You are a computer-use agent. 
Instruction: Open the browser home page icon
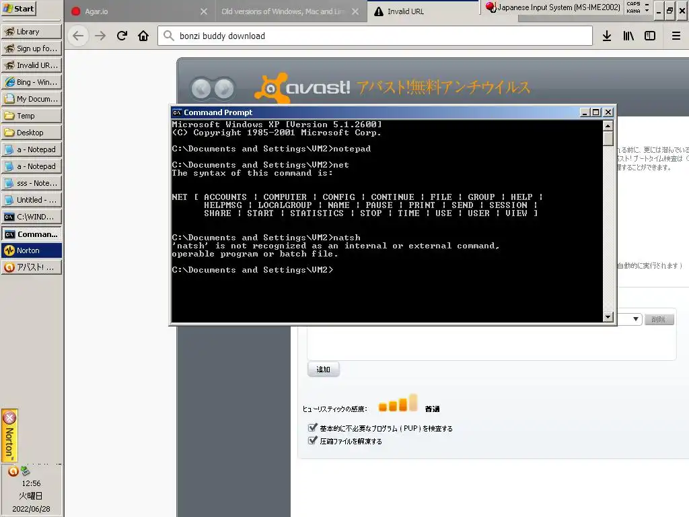click(x=143, y=36)
